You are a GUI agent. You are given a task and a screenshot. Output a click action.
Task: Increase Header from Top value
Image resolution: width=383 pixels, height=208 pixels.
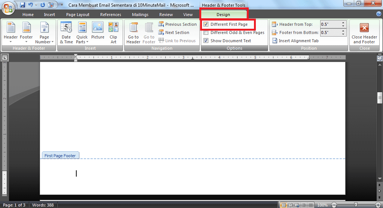pyautogui.click(x=343, y=23)
